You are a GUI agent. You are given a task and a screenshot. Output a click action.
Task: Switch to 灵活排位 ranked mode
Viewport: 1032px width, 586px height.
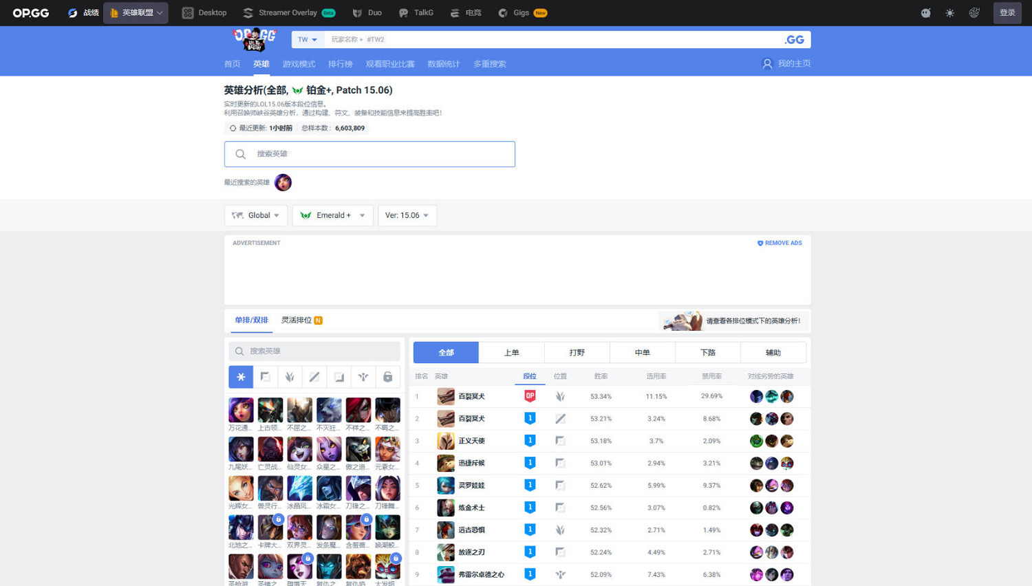pyautogui.click(x=295, y=320)
